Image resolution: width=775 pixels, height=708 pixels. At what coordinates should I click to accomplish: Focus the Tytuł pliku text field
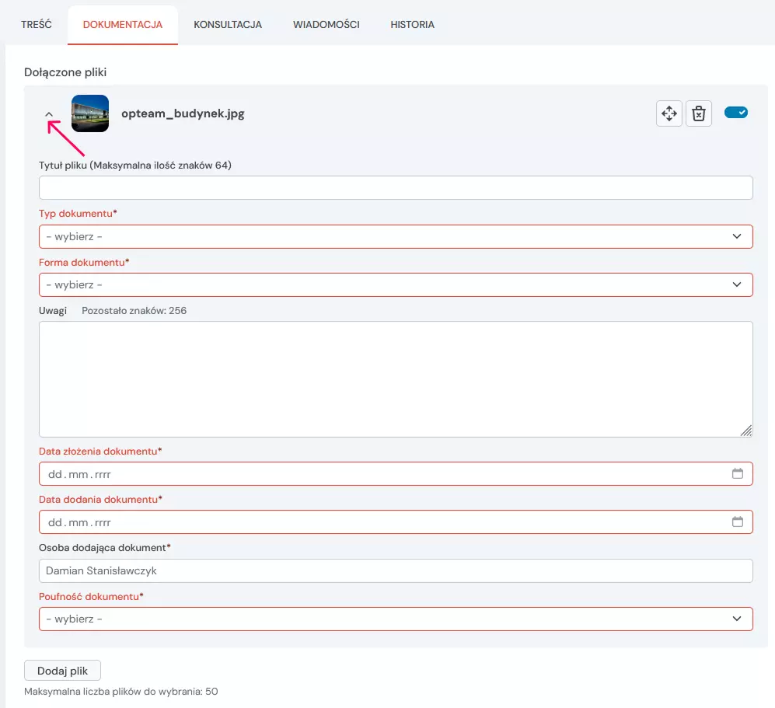click(395, 188)
